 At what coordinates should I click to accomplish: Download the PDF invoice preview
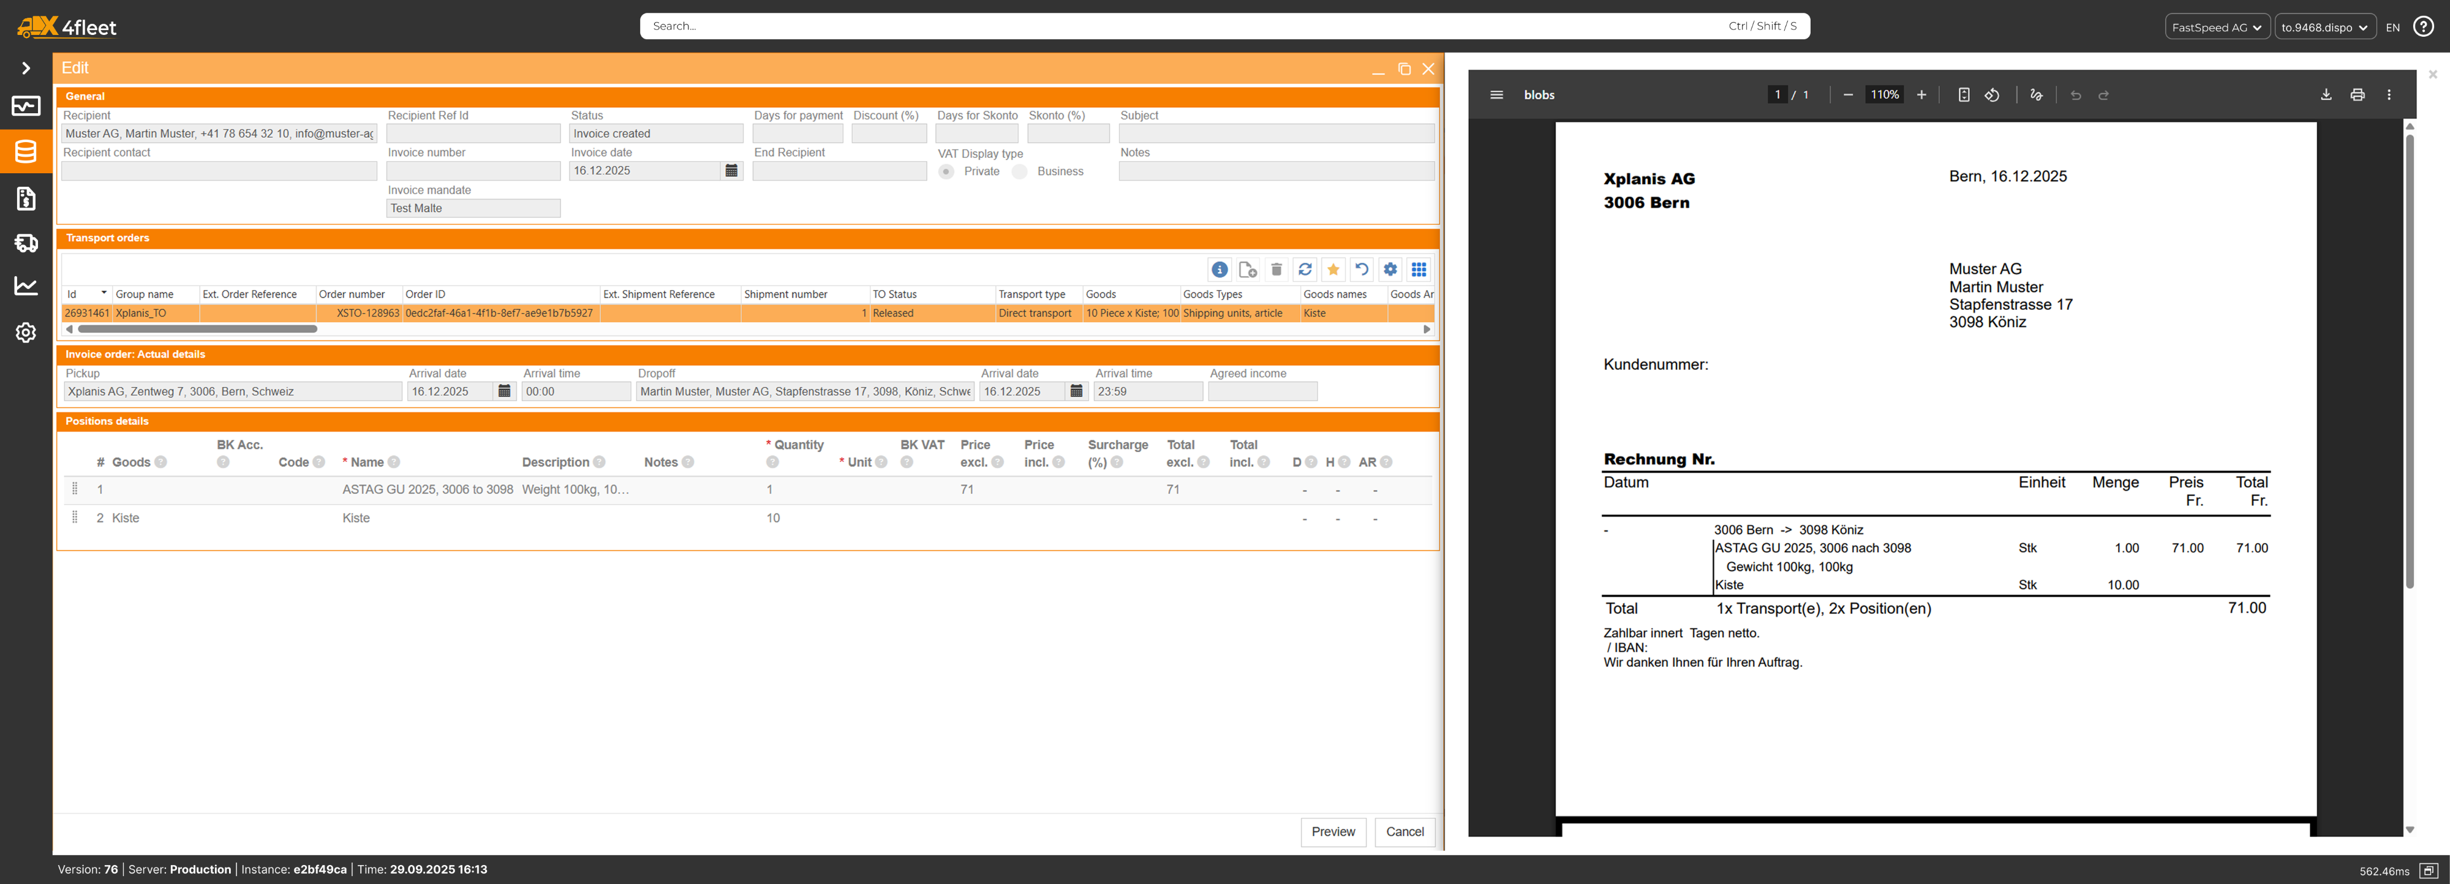point(2326,95)
